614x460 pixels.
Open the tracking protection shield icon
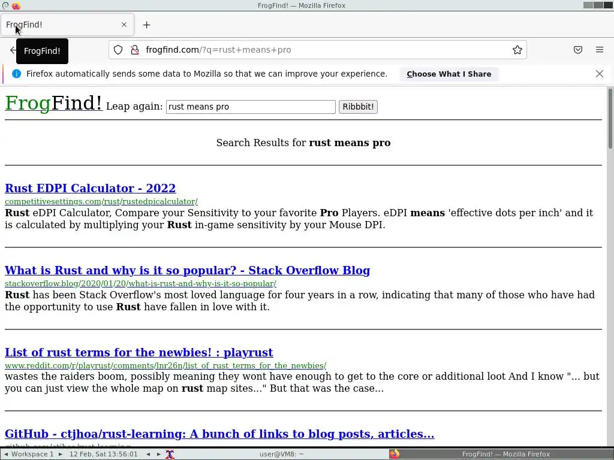coord(118,50)
